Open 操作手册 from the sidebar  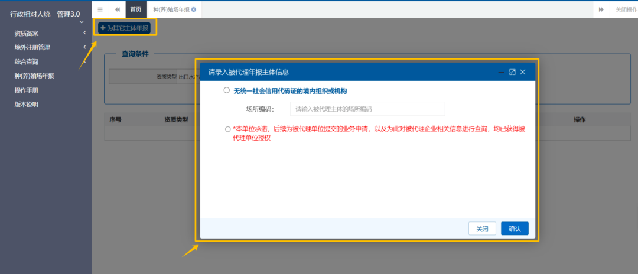[27, 90]
